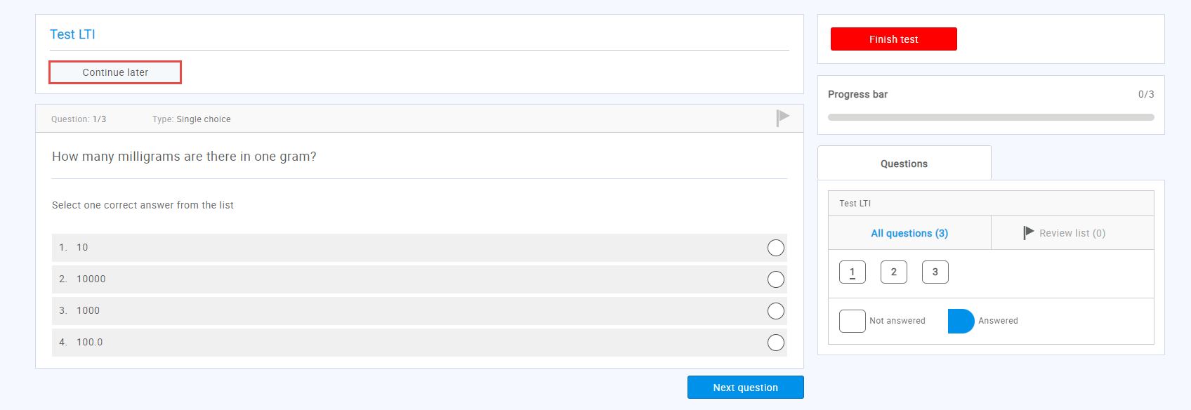Flag question 1 for review
This screenshot has width=1191, height=410.
click(x=782, y=118)
